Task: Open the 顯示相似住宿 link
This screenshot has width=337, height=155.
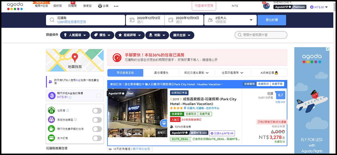Action: click(141, 149)
